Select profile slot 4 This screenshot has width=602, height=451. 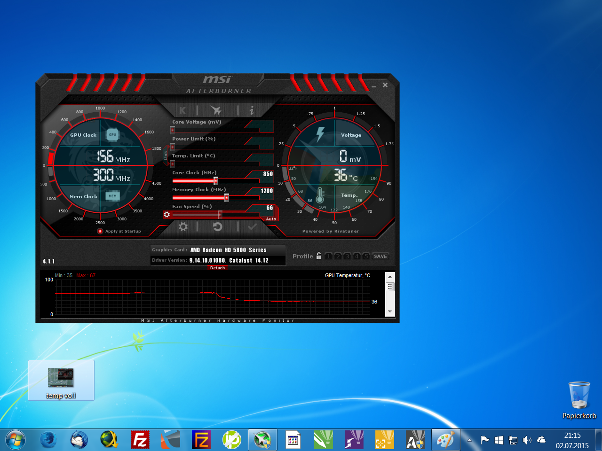click(356, 256)
